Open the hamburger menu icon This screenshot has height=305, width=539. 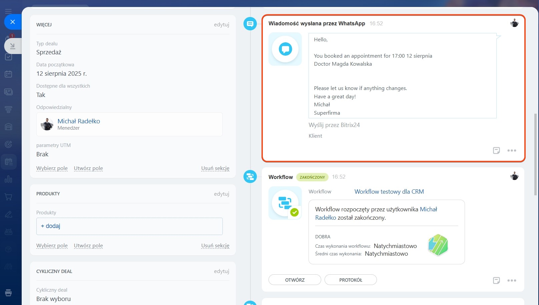click(8, 12)
